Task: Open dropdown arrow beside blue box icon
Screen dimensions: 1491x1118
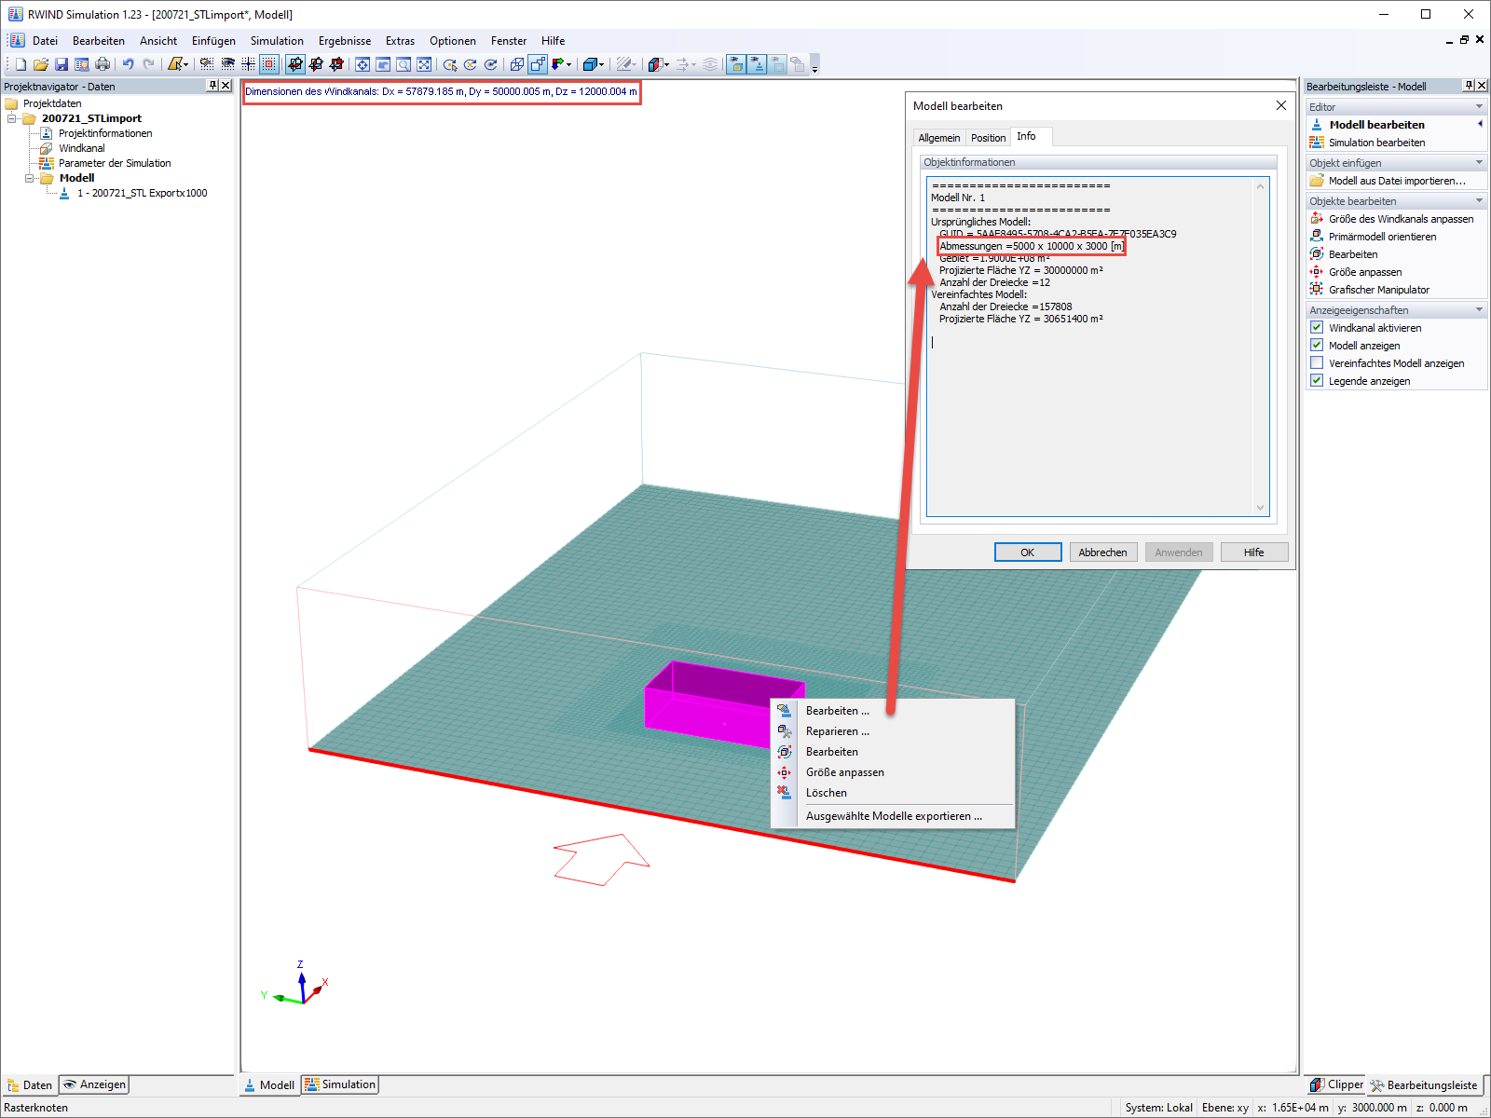Action: click(602, 65)
